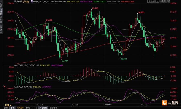Click the MA5:23.281 value

[x=61, y=2]
